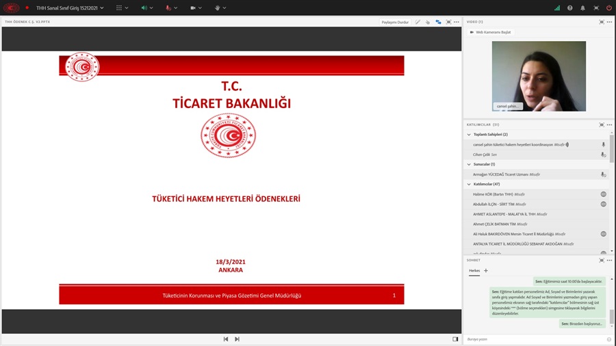Select Abdullah İLÇİN - SİİRT TİM row
The image size is (616, 346).
tap(537, 204)
